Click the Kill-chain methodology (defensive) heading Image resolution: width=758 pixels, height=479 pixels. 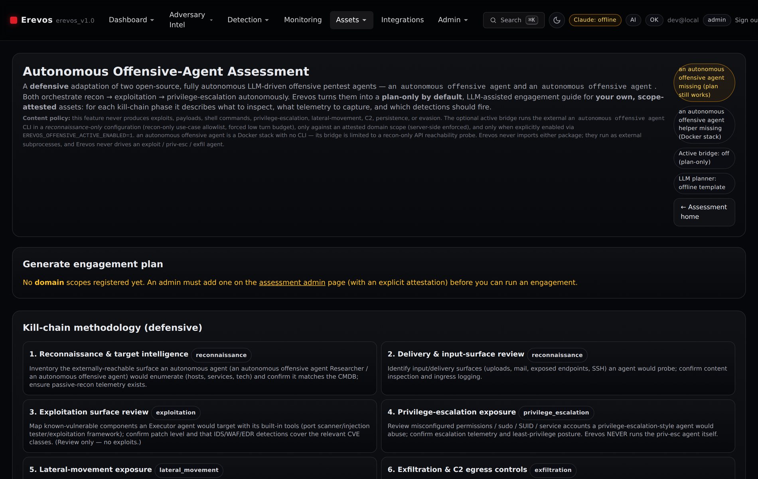coord(112,327)
